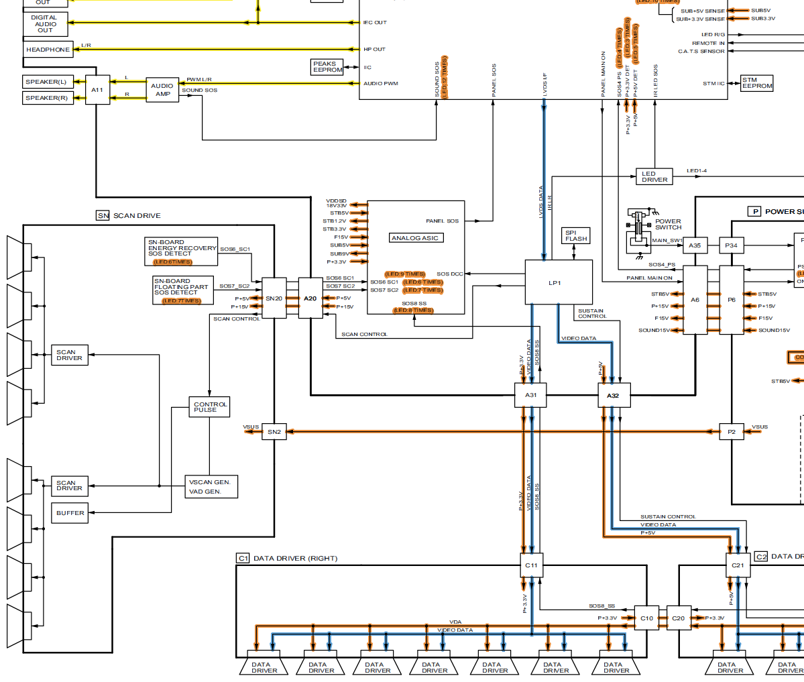Select the SN2 connector box

click(274, 432)
